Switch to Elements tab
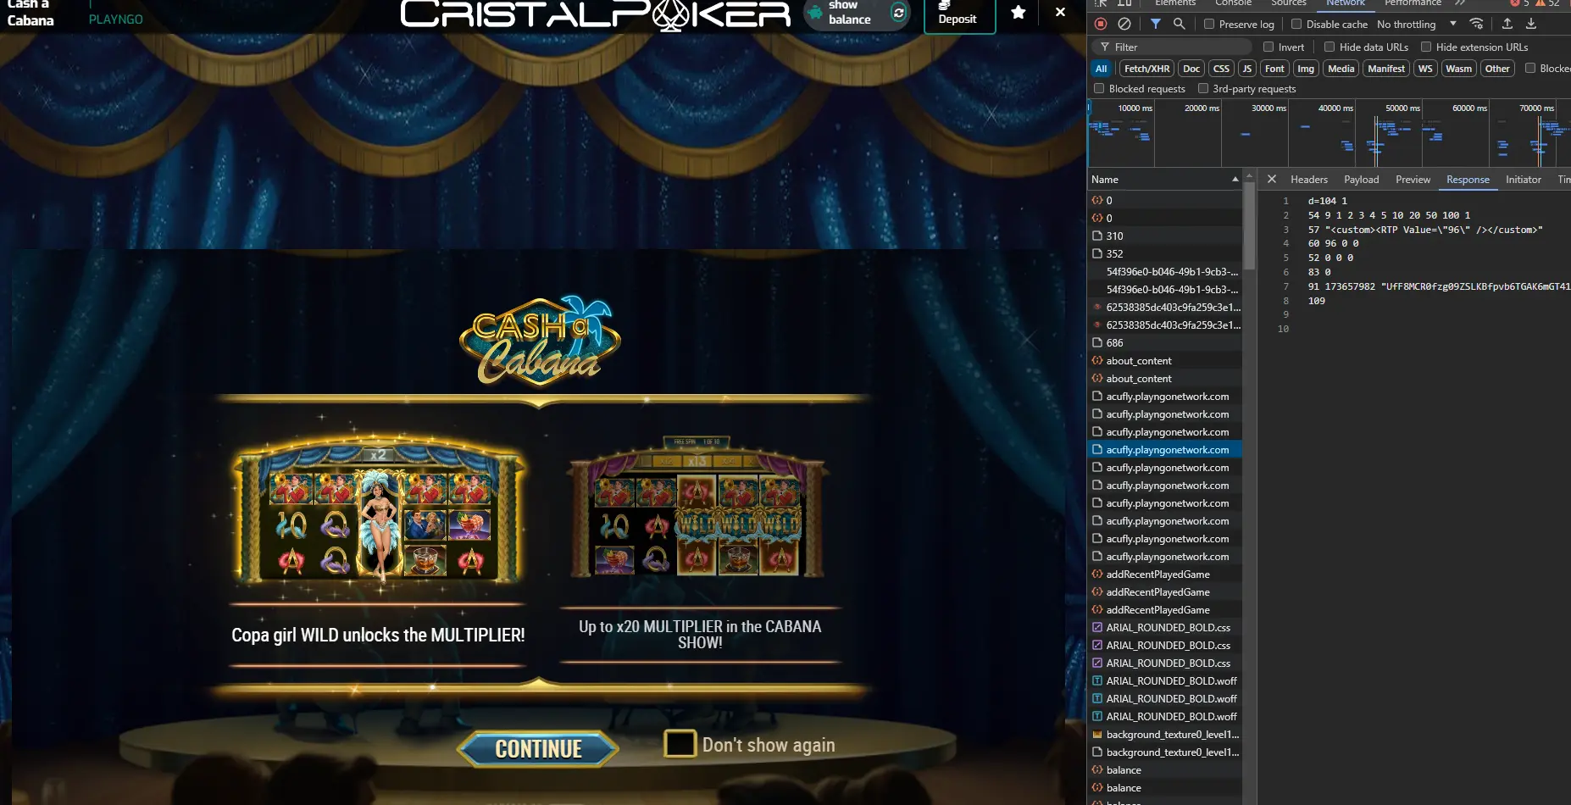This screenshot has height=805, width=1571. point(1175,3)
